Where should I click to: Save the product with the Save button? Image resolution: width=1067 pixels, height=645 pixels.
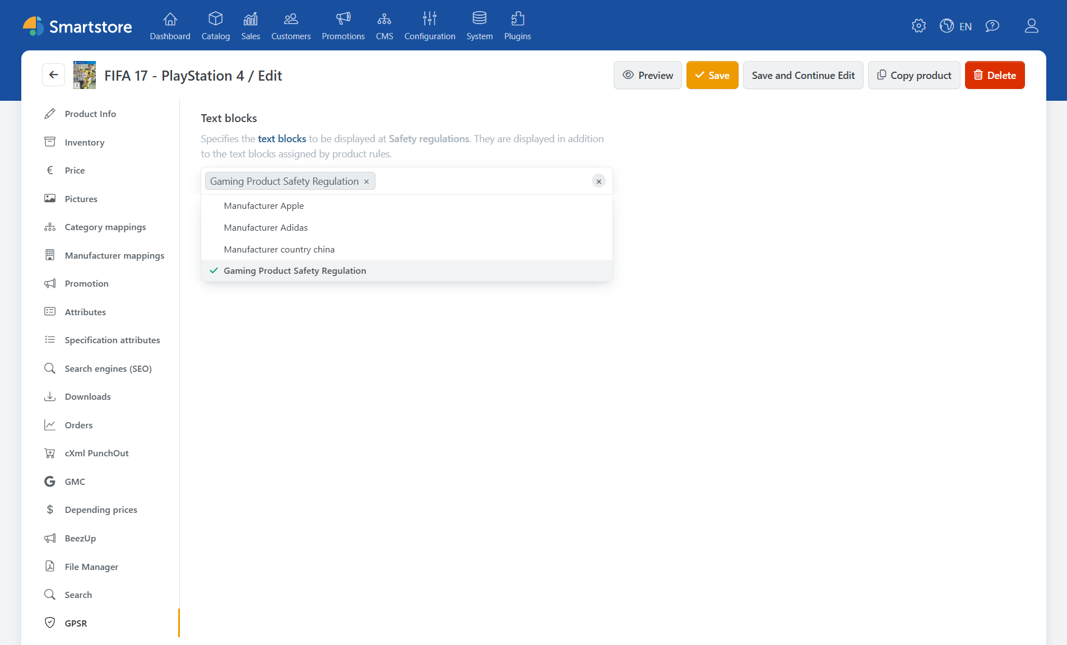click(x=712, y=74)
